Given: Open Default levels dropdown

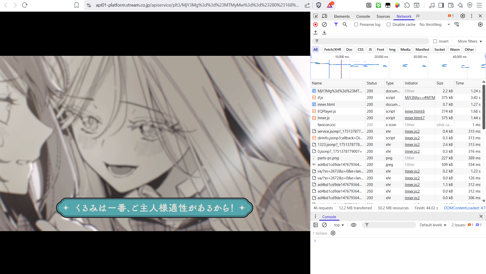Looking at the screenshot, I should pyautogui.click(x=433, y=225).
